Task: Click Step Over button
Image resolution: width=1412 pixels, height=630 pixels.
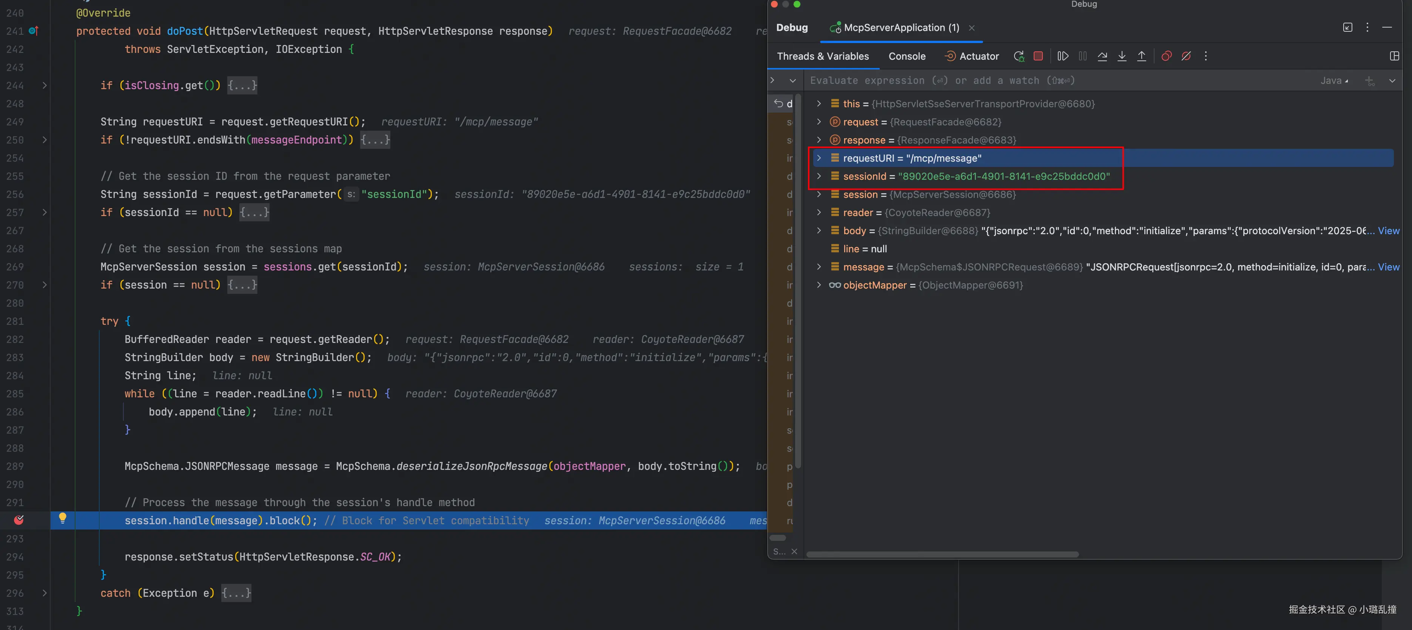Action: tap(1102, 56)
